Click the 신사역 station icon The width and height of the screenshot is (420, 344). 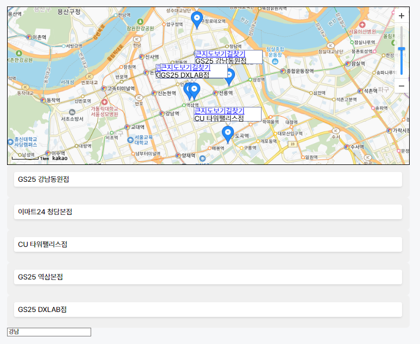pyautogui.click(x=142, y=57)
